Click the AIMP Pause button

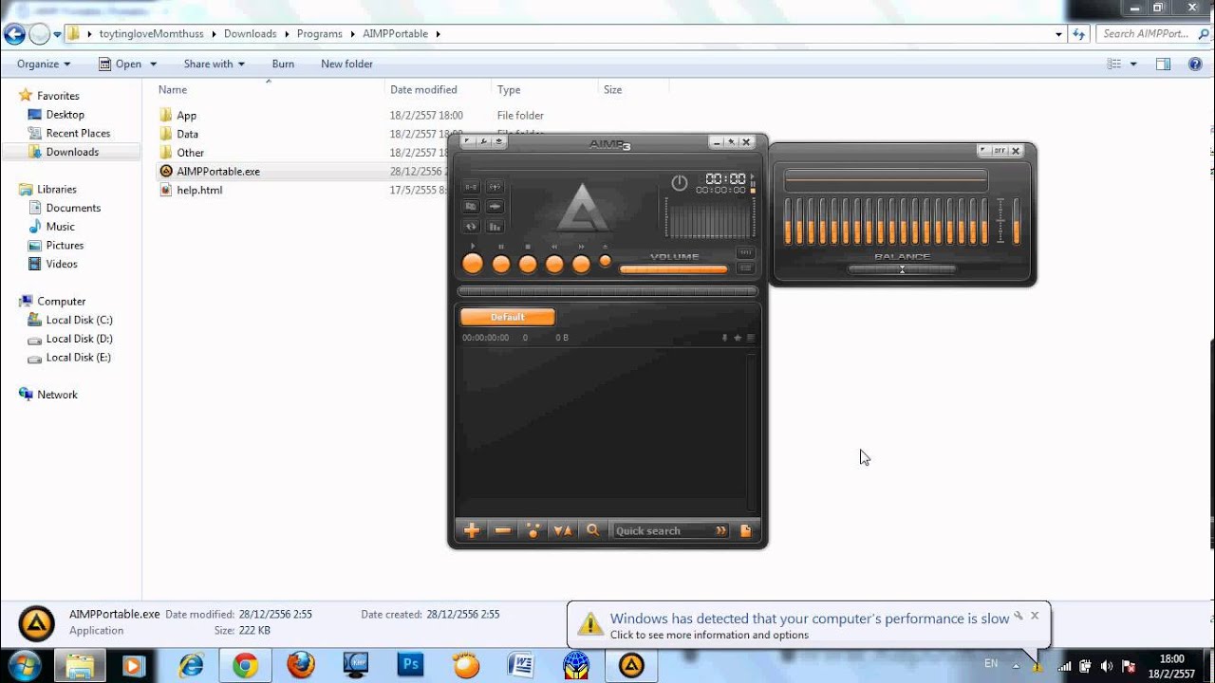[501, 265]
